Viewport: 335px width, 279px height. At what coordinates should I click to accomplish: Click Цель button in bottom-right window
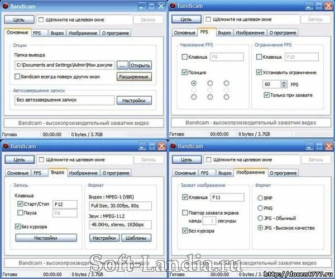click(186, 159)
